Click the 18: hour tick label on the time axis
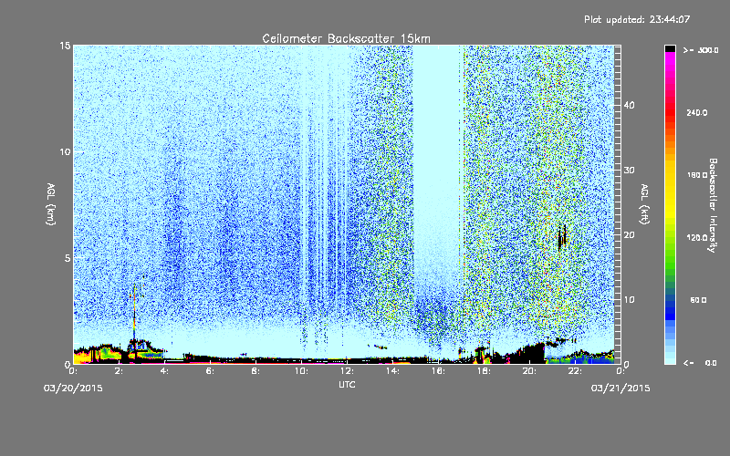The width and height of the screenshot is (730, 456). 484,371
